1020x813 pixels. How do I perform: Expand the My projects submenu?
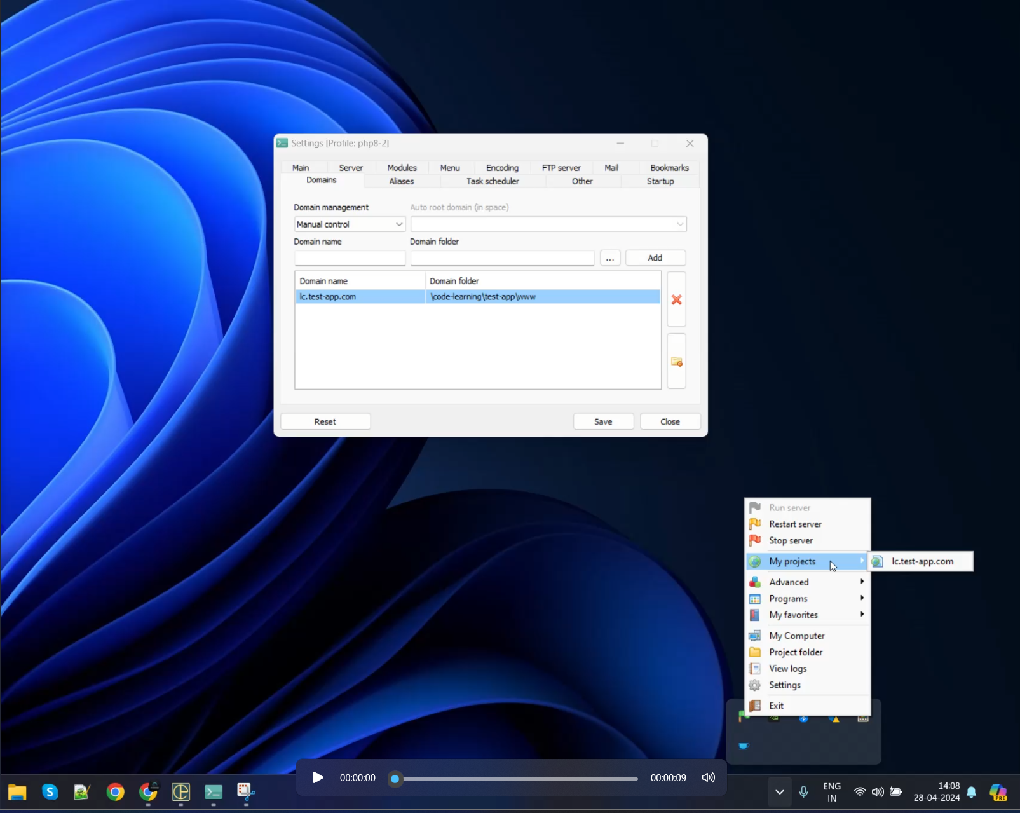coord(808,561)
